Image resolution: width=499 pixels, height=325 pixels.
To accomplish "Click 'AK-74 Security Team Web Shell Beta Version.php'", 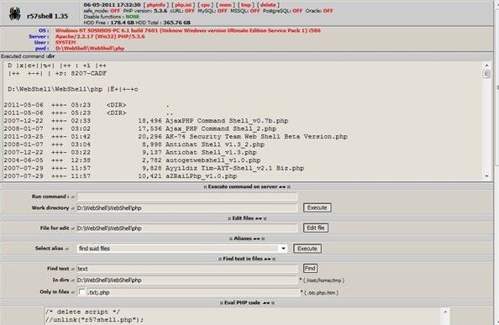I will [x=256, y=137].
